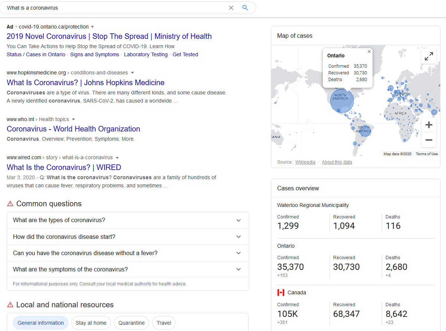The image size is (446, 331).
Task: Click the Africa label on the map
Action: [401, 113]
